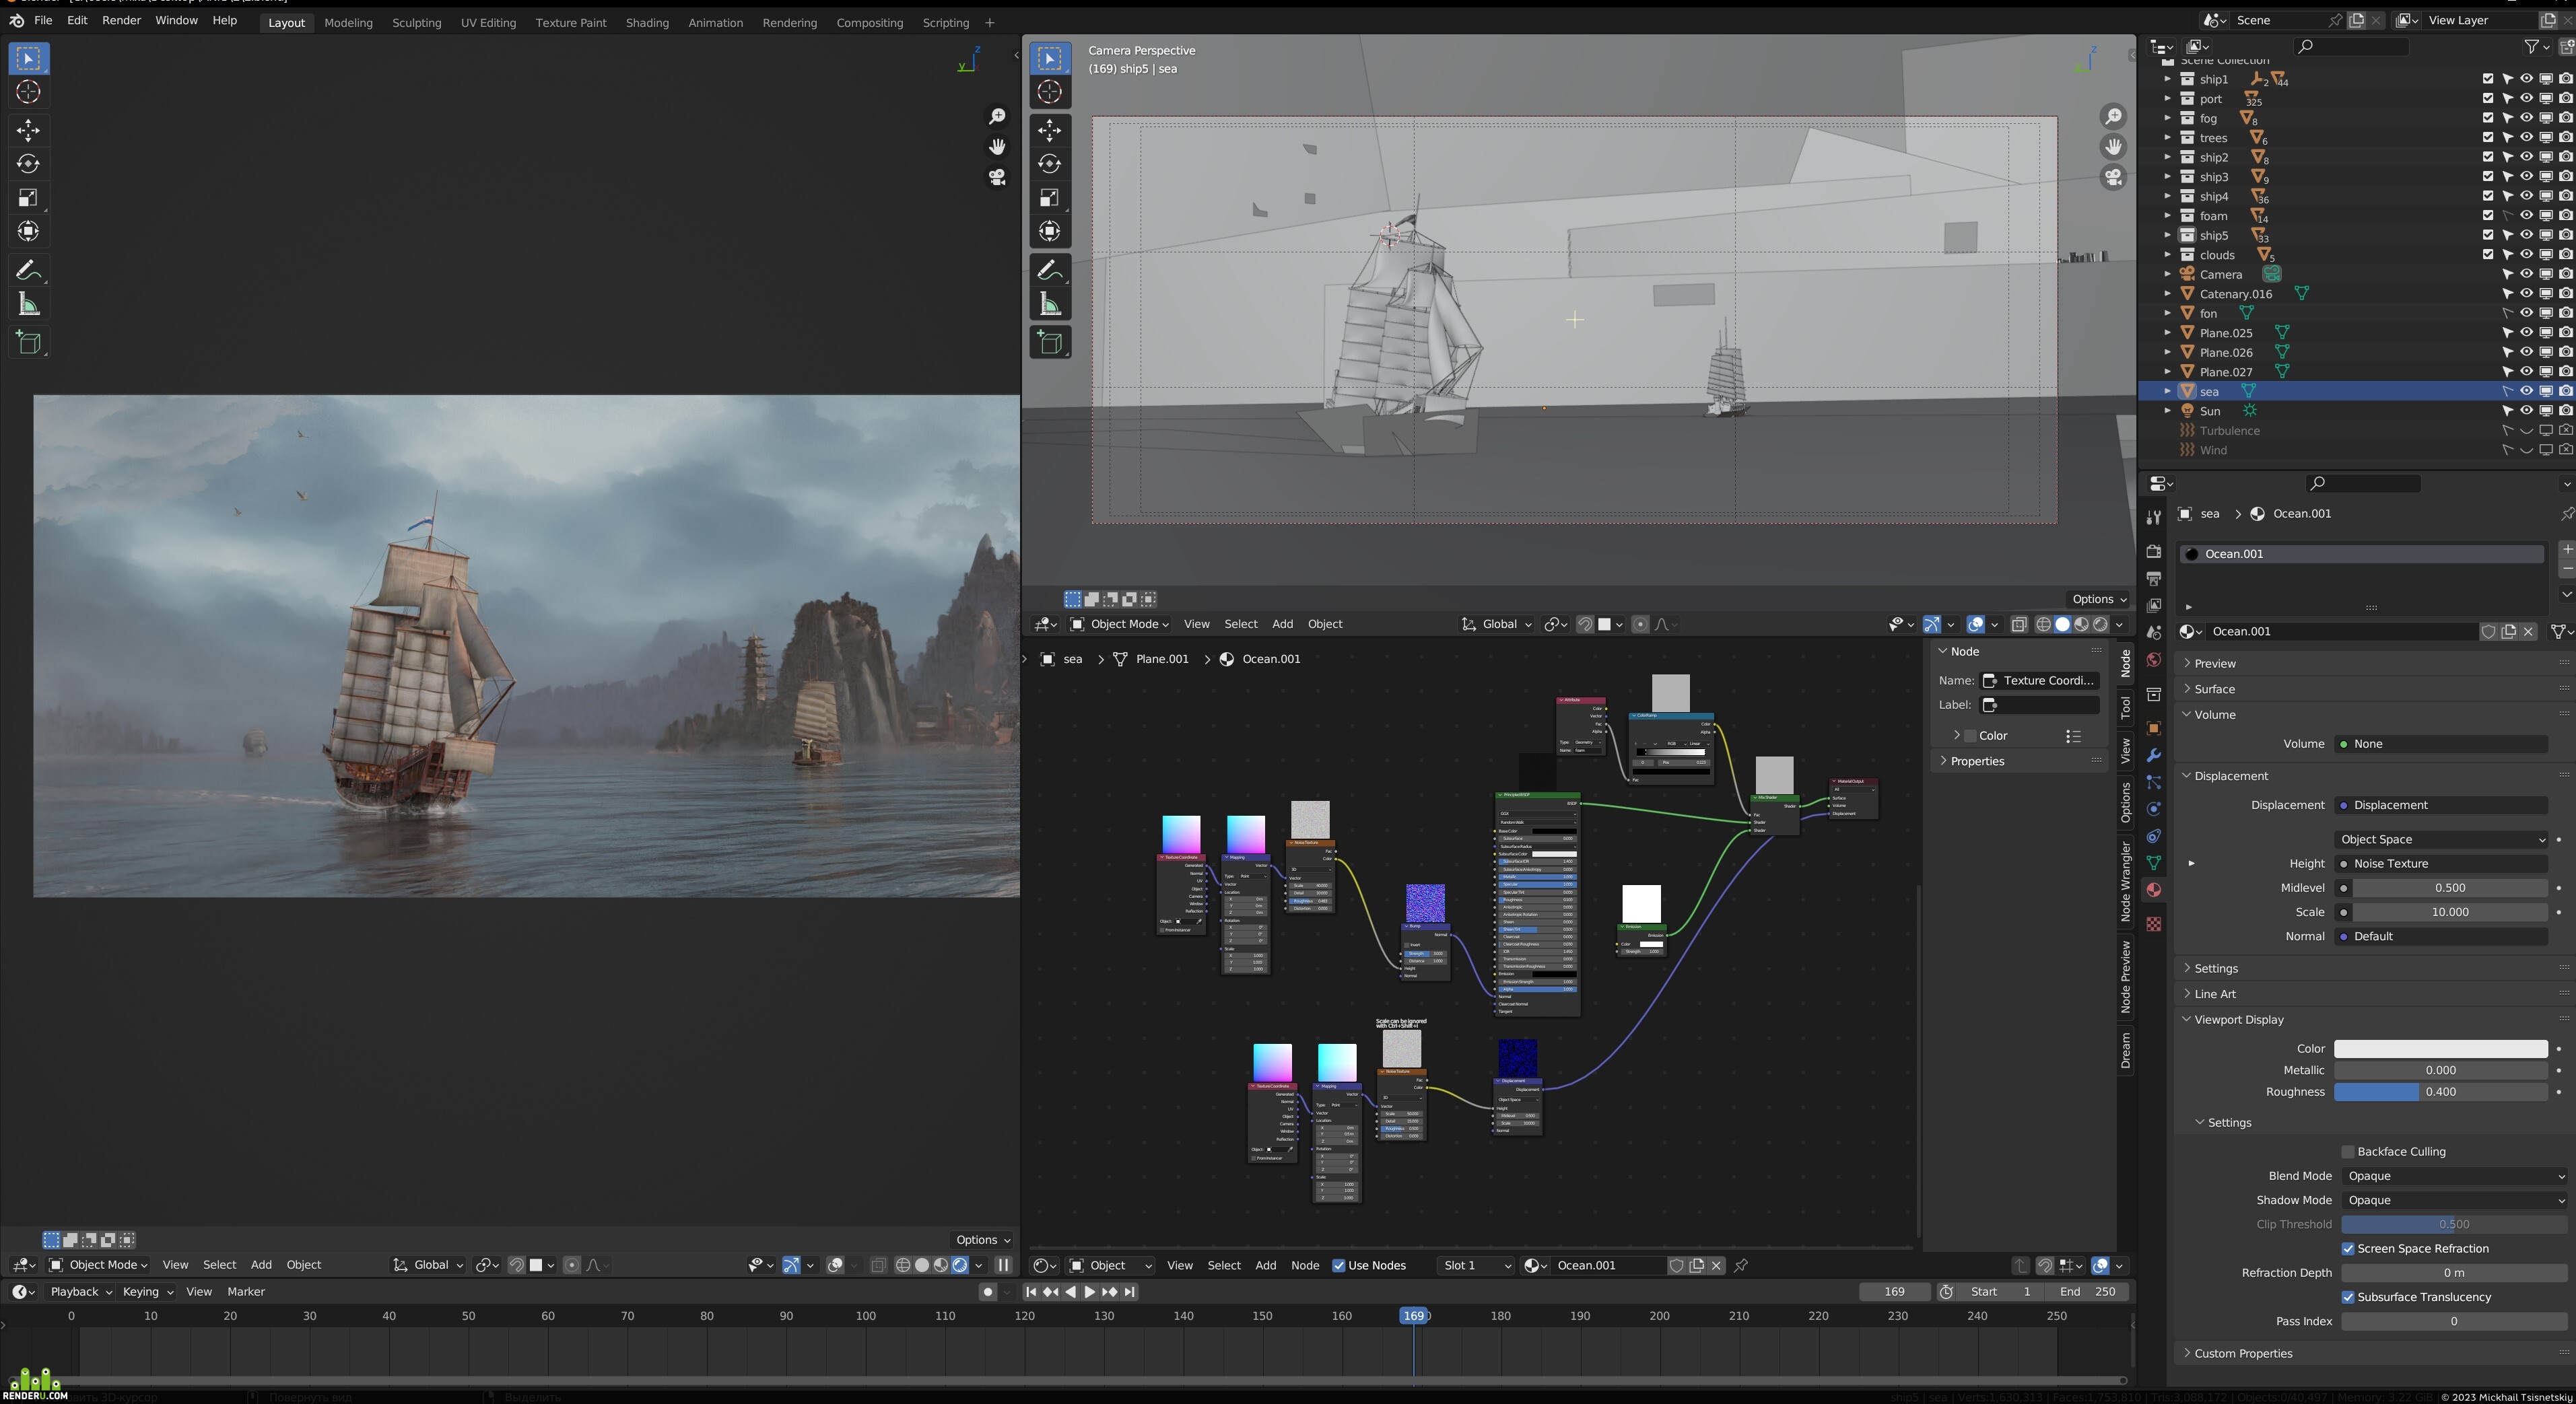Switch to the Shading workspace tab

click(646, 22)
